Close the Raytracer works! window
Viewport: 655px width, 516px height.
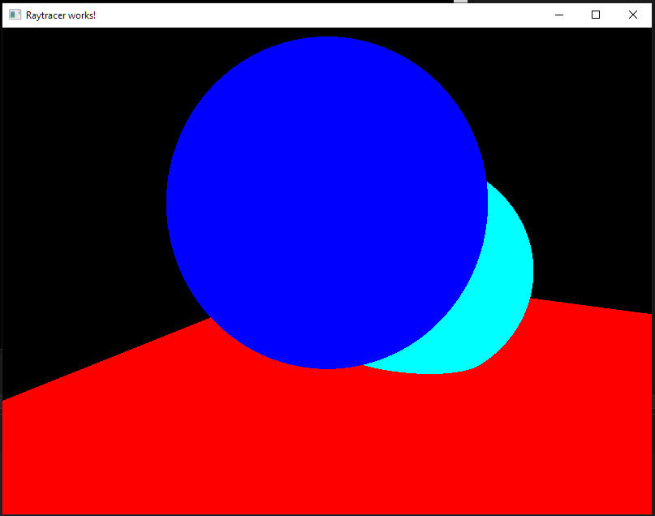click(633, 15)
